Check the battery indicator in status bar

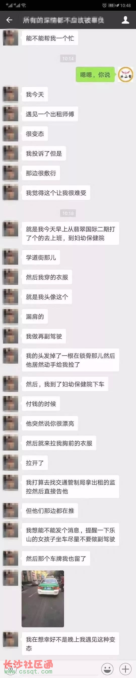click(x=112, y=5)
